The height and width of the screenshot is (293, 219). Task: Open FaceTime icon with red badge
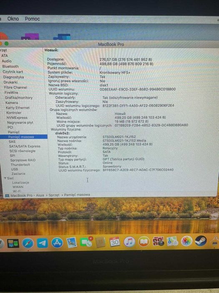point(86,242)
